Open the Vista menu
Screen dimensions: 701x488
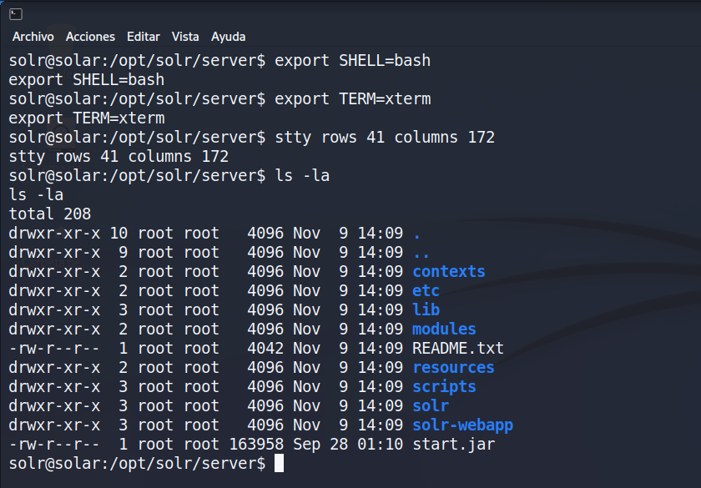click(185, 37)
